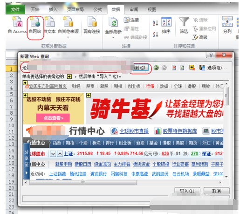Expand the blue 分享至 side panel arrow
Image resolution: width=239 pixels, height=214 pixels.
pos(27,173)
